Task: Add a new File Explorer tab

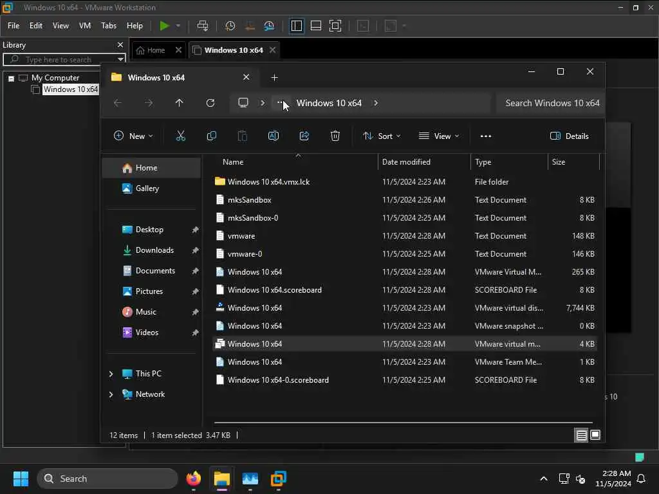Action: 274,77
